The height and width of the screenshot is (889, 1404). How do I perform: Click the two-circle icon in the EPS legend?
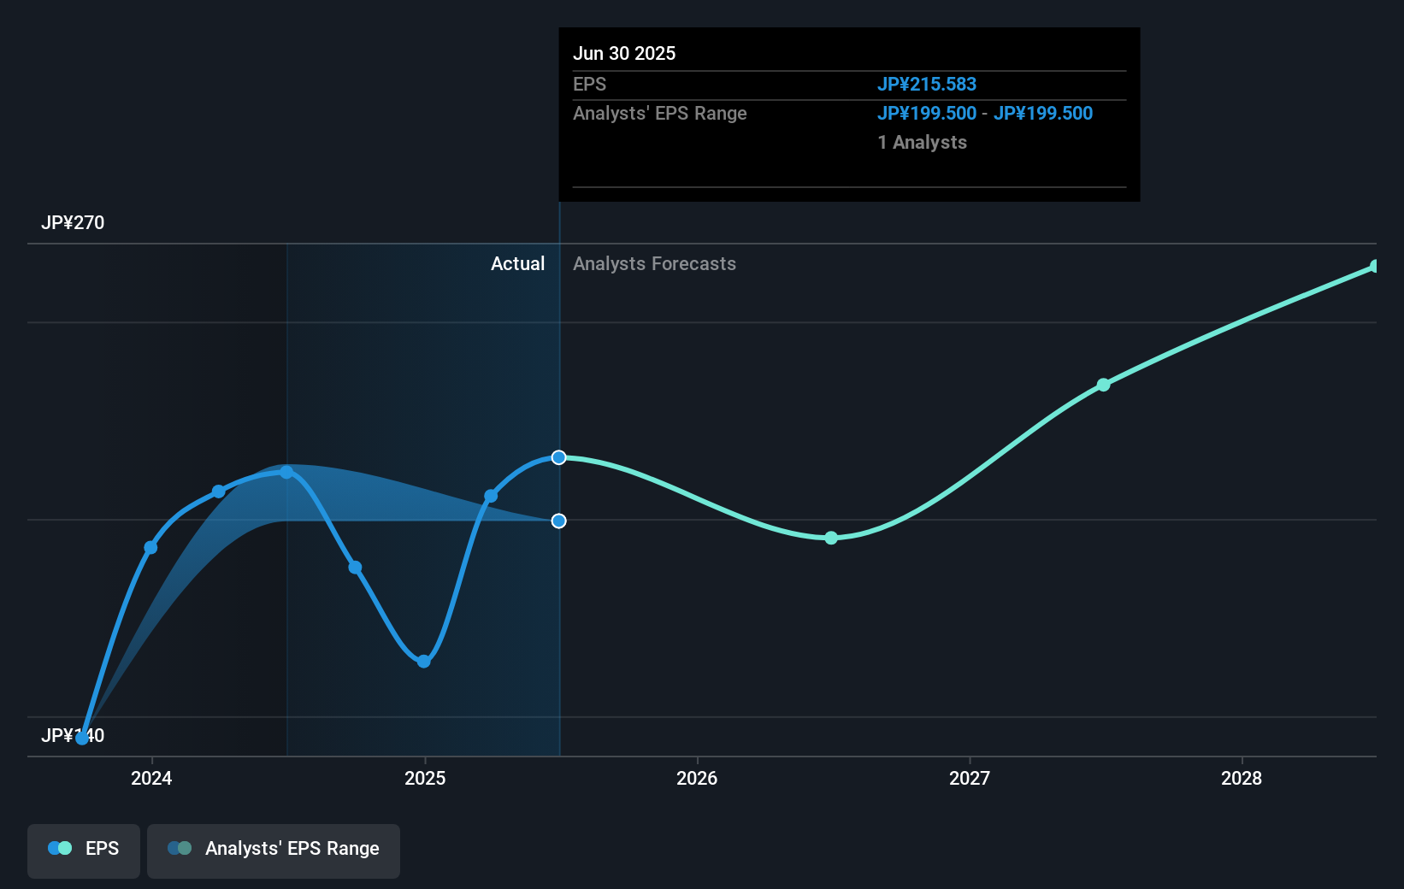58,848
